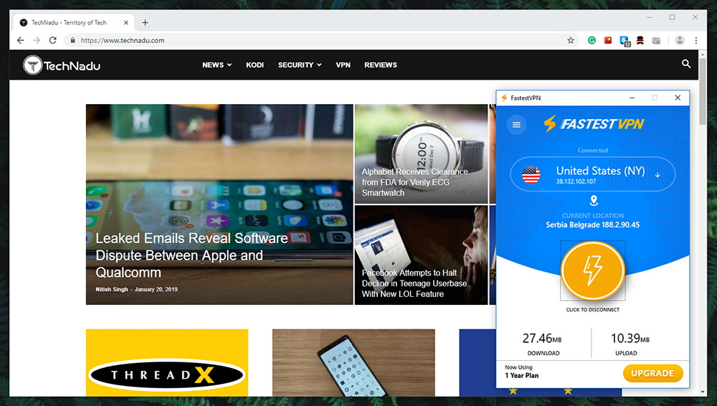Click the location pin icon in FastestVPN

594,200
